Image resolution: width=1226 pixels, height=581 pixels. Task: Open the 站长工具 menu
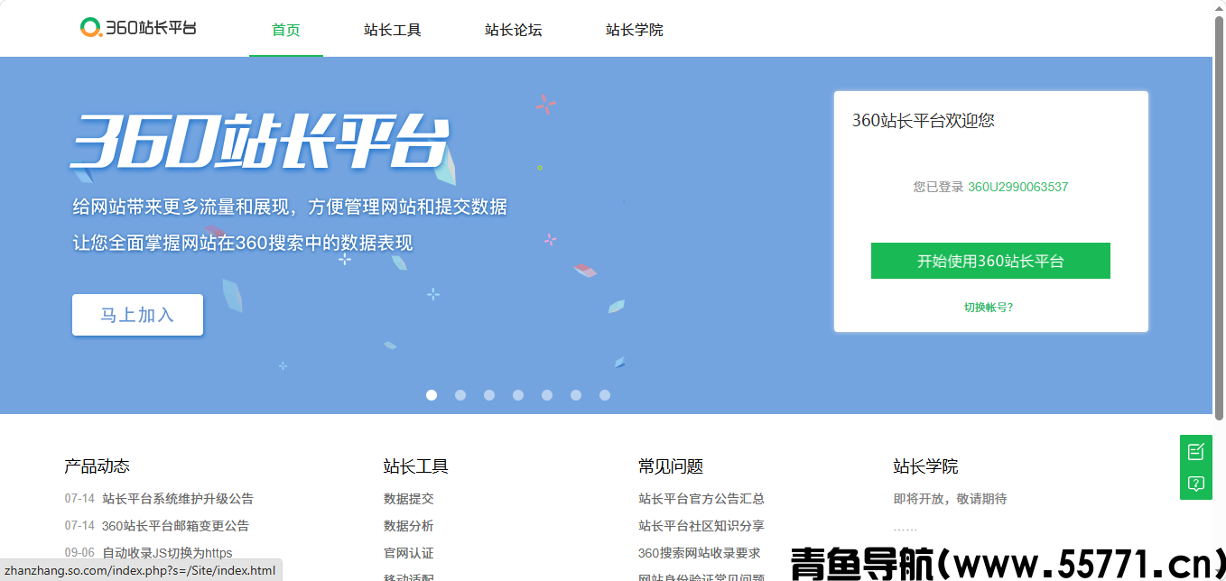(x=393, y=30)
